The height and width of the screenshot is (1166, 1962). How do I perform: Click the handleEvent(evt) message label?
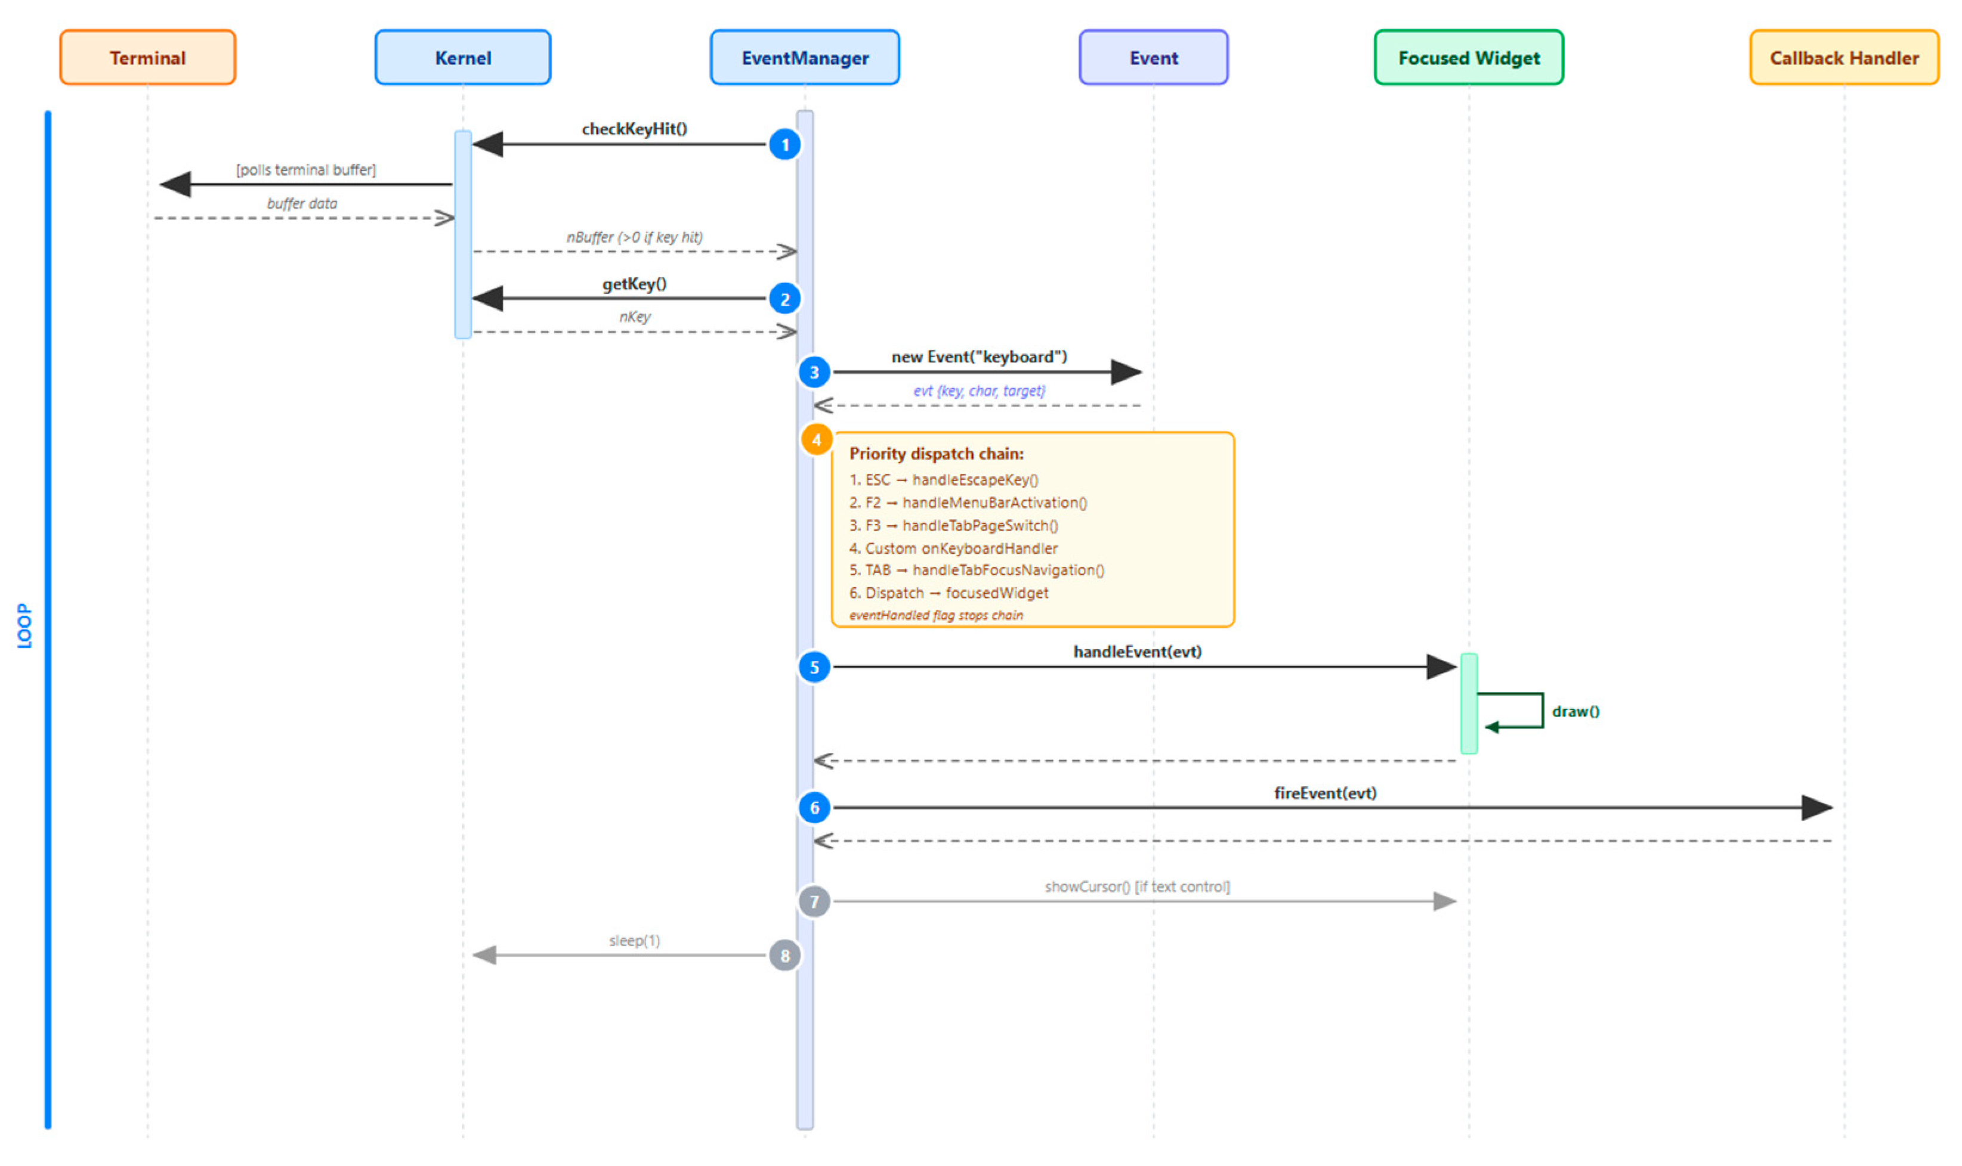click(1136, 652)
